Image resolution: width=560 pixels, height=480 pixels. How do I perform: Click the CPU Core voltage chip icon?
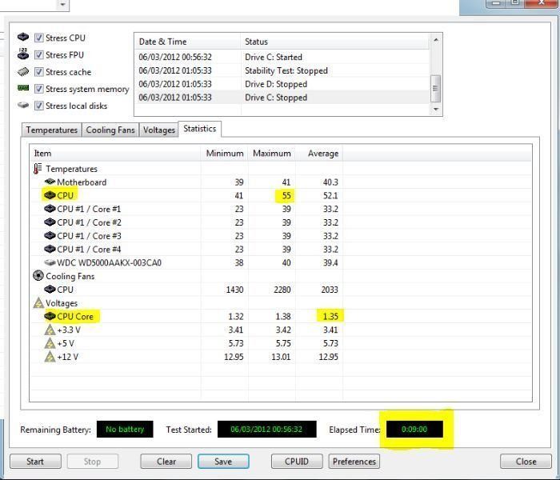(x=50, y=316)
